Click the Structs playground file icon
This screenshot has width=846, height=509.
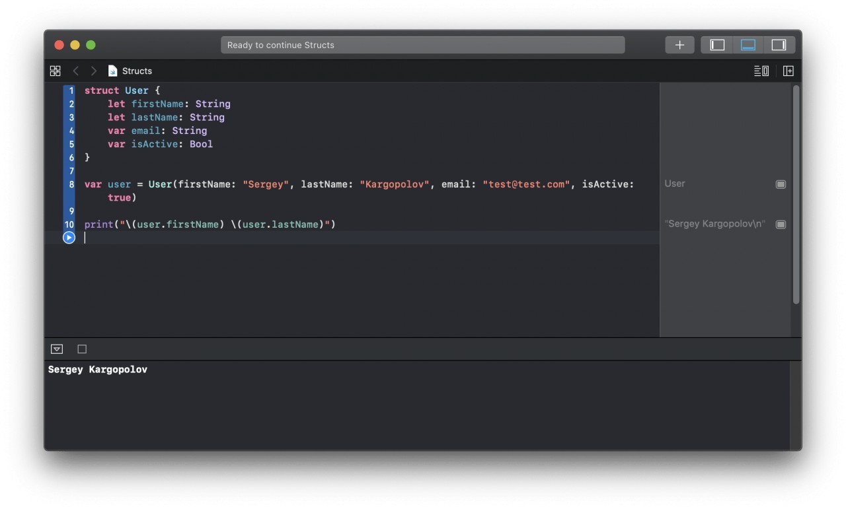click(x=112, y=71)
